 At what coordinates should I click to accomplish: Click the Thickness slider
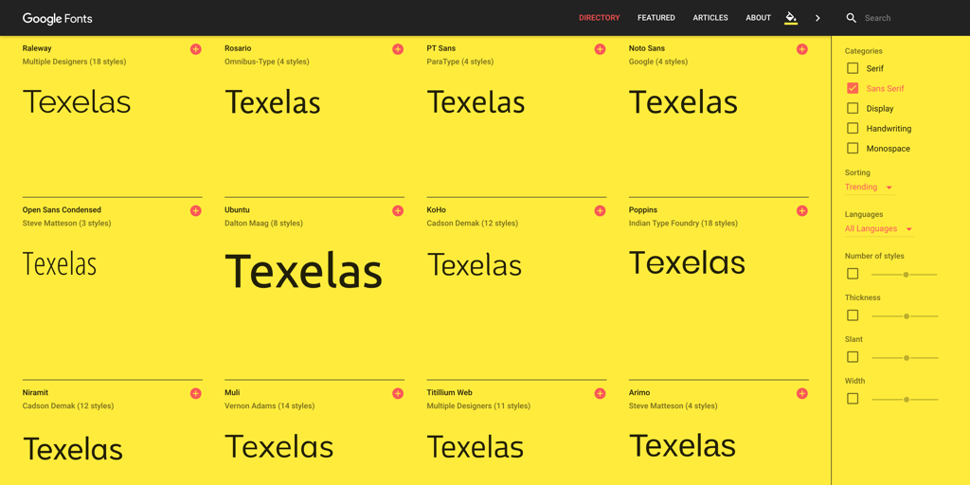[905, 316]
